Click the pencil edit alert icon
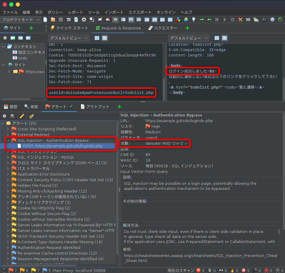 pos(22,116)
